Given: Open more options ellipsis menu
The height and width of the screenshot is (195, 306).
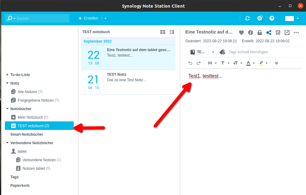Looking at the screenshot, I should click(x=296, y=33).
